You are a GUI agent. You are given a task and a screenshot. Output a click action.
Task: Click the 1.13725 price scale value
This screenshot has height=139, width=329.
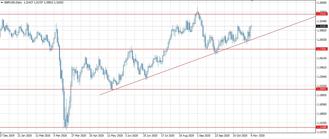322,132
